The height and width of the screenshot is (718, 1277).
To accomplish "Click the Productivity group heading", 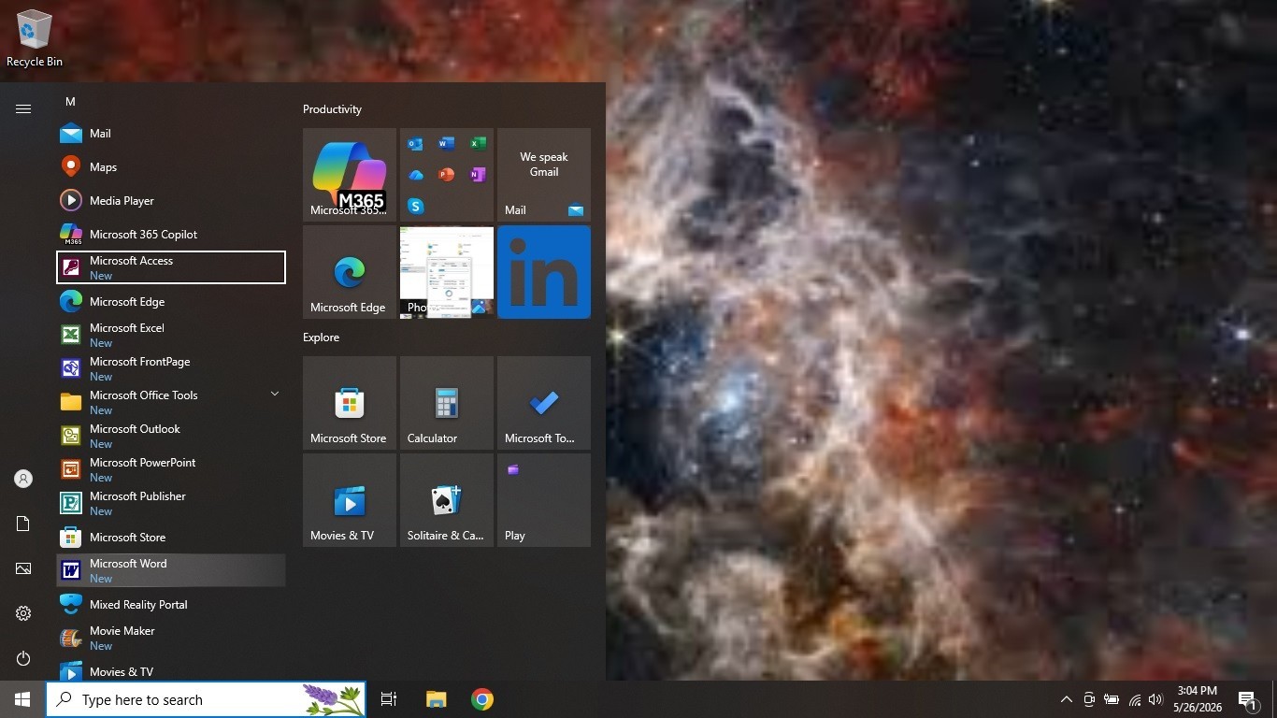I will coord(332,109).
